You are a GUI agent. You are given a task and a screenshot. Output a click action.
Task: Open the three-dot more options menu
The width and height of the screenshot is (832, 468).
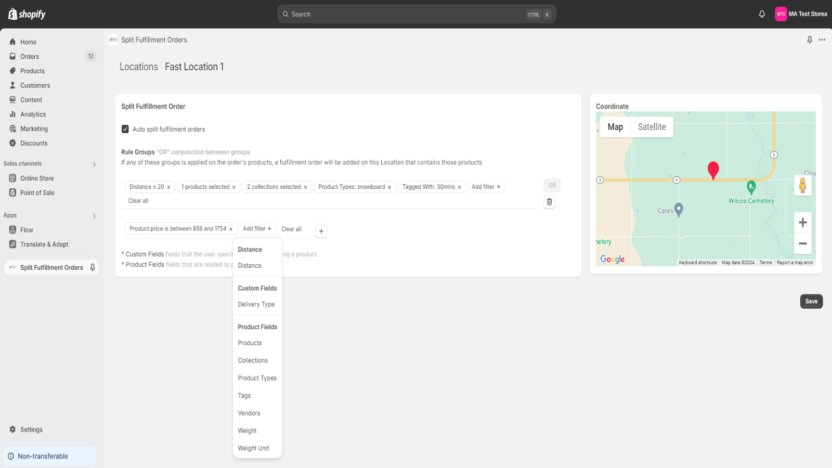point(822,40)
